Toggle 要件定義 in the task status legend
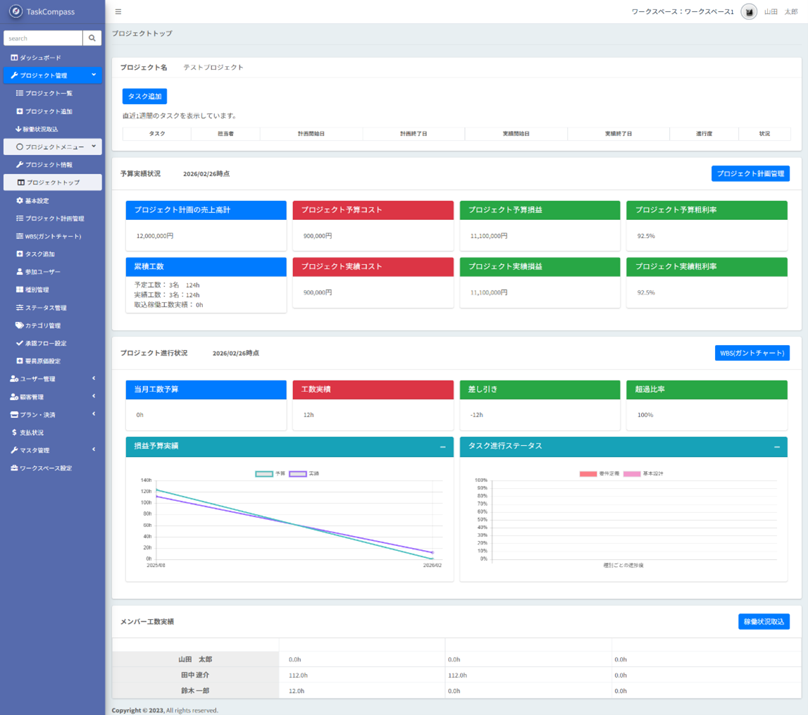 coord(588,473)
